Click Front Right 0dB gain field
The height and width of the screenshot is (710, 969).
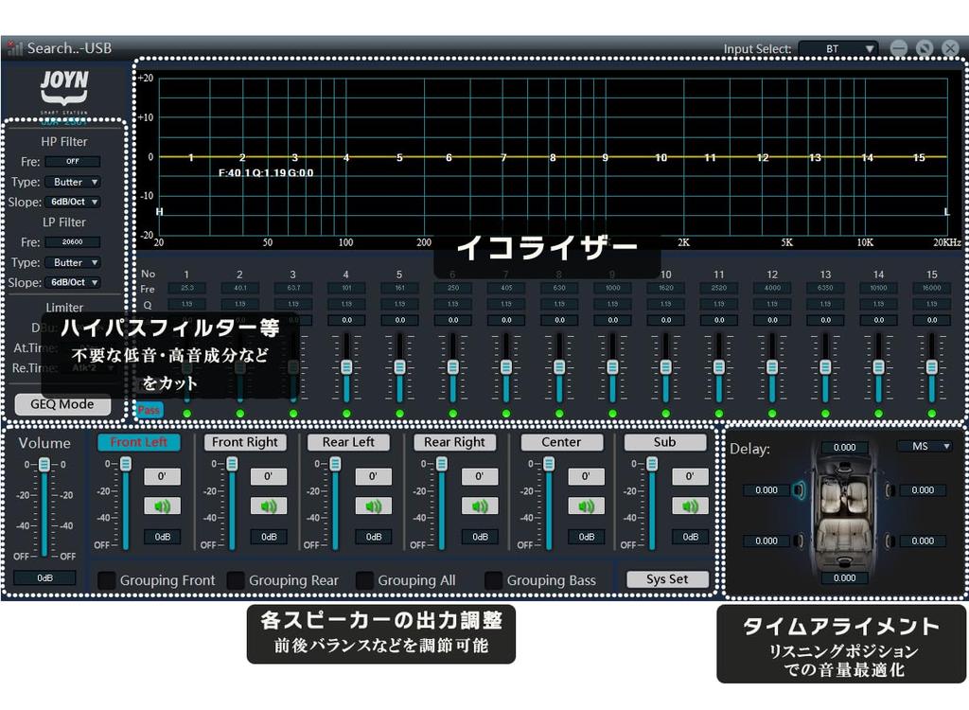[x=269, y=537]
